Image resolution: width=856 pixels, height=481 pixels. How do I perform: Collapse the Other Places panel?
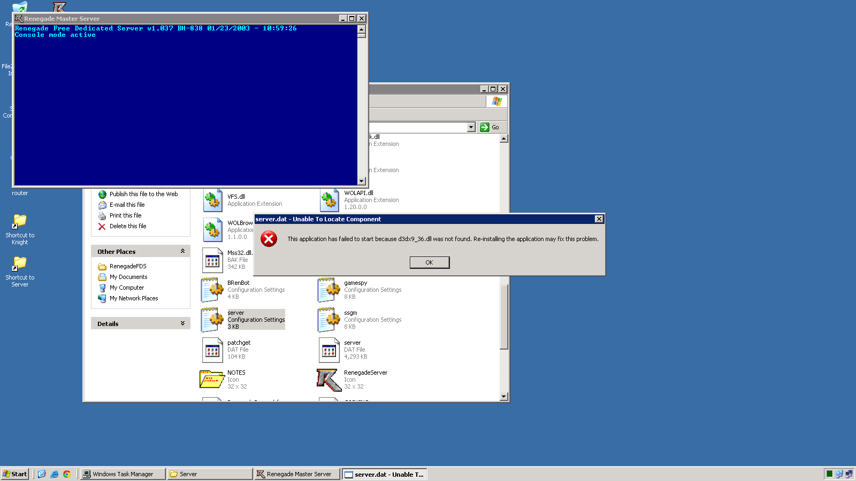pos(182,251)
